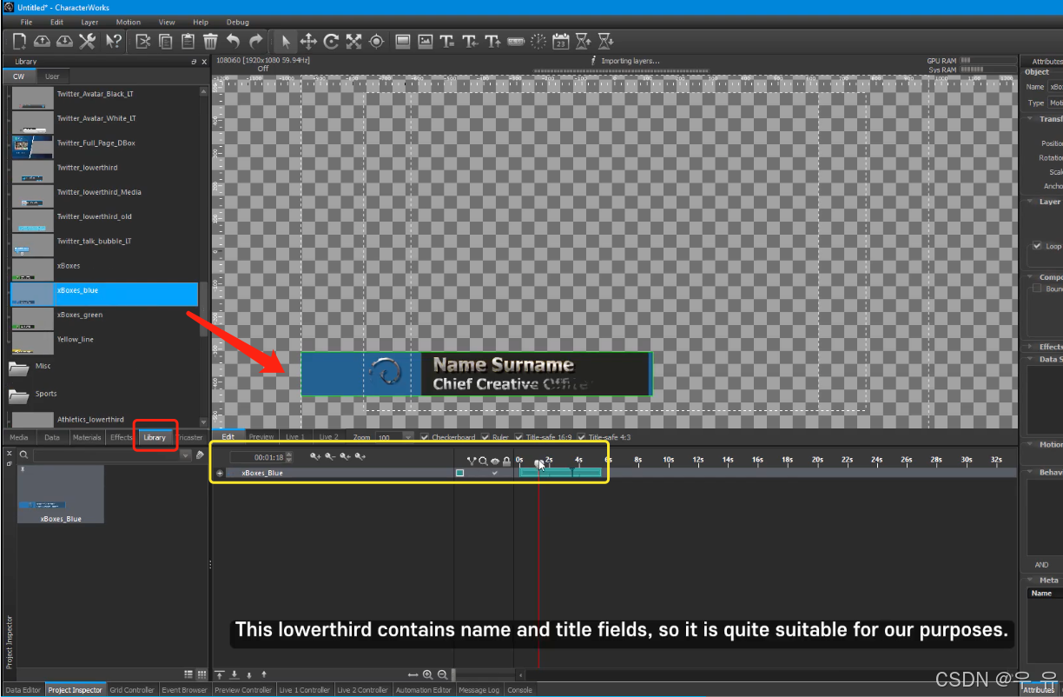Activate the What's This help pointer

tap(113, 41)
